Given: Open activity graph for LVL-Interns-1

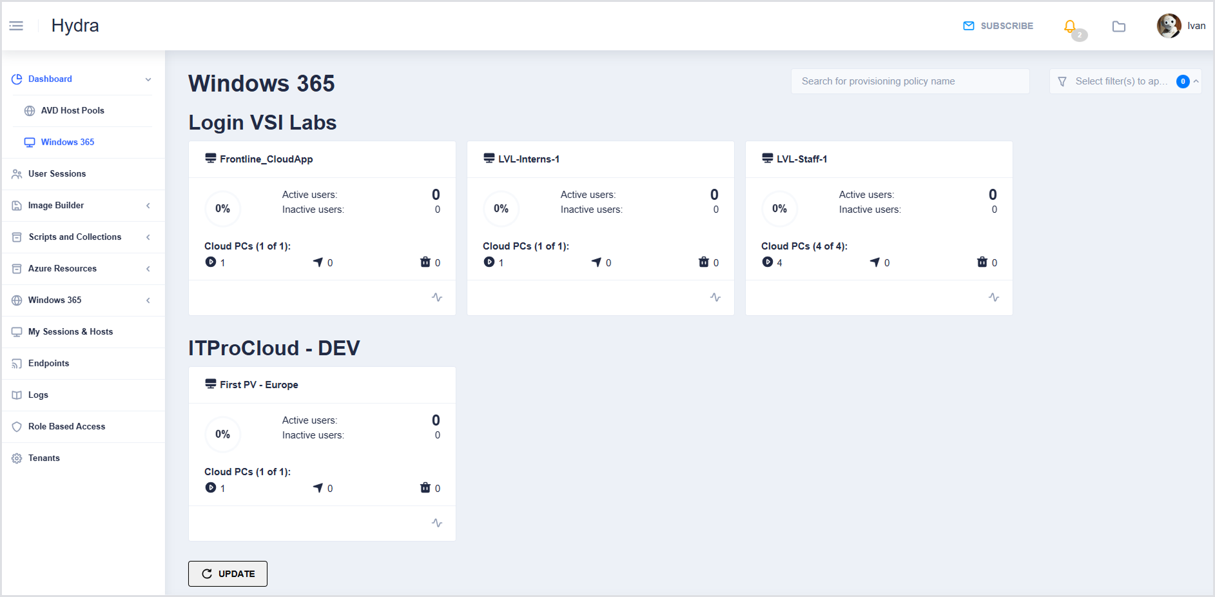Looking at the screenshot, I should [x=715, y=297].
